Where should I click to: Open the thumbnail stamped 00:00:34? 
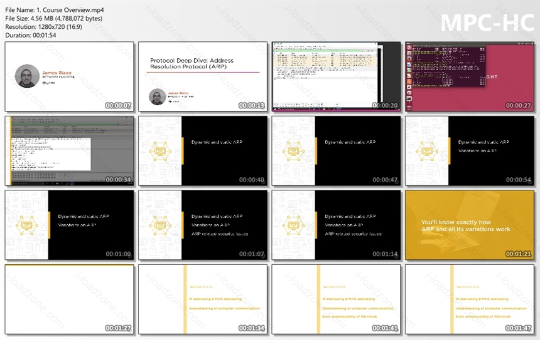point(69,151)
